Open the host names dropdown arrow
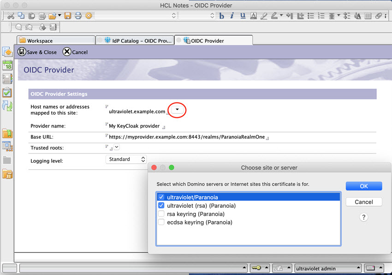The width and height of the screenshot is (392, 275). click(x=177, y=109)
